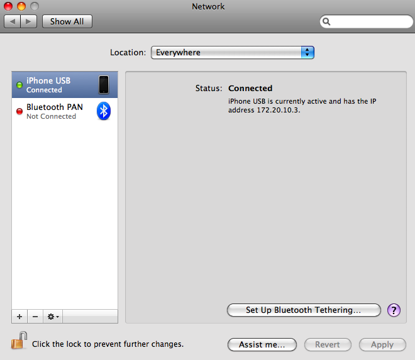Add a new service with plus button

(19, 317)
